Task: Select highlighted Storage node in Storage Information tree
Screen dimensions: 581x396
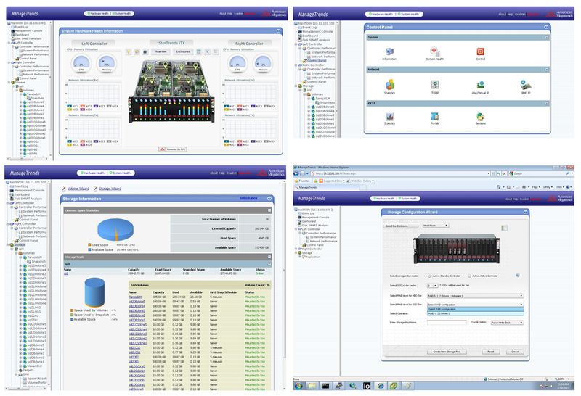Action: pos(20,244)
